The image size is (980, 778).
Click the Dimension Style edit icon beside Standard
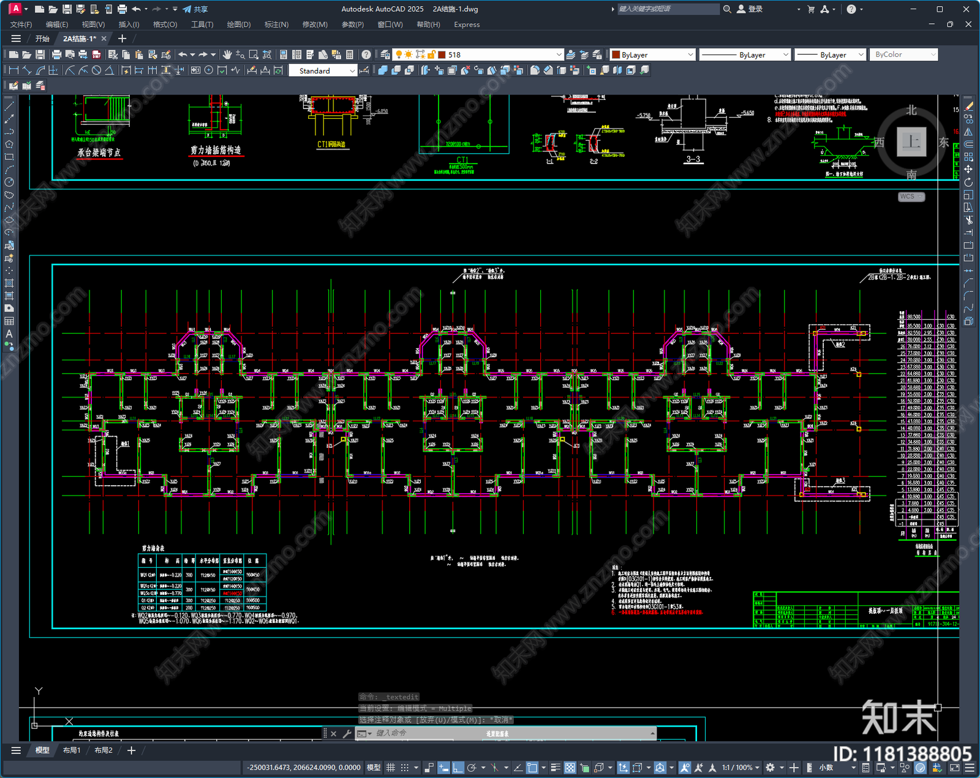click(364, 70)
